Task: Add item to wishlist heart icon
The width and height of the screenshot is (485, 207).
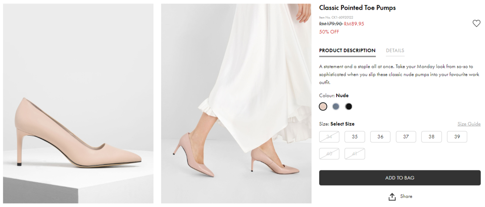Action: (x=476, y=24)
